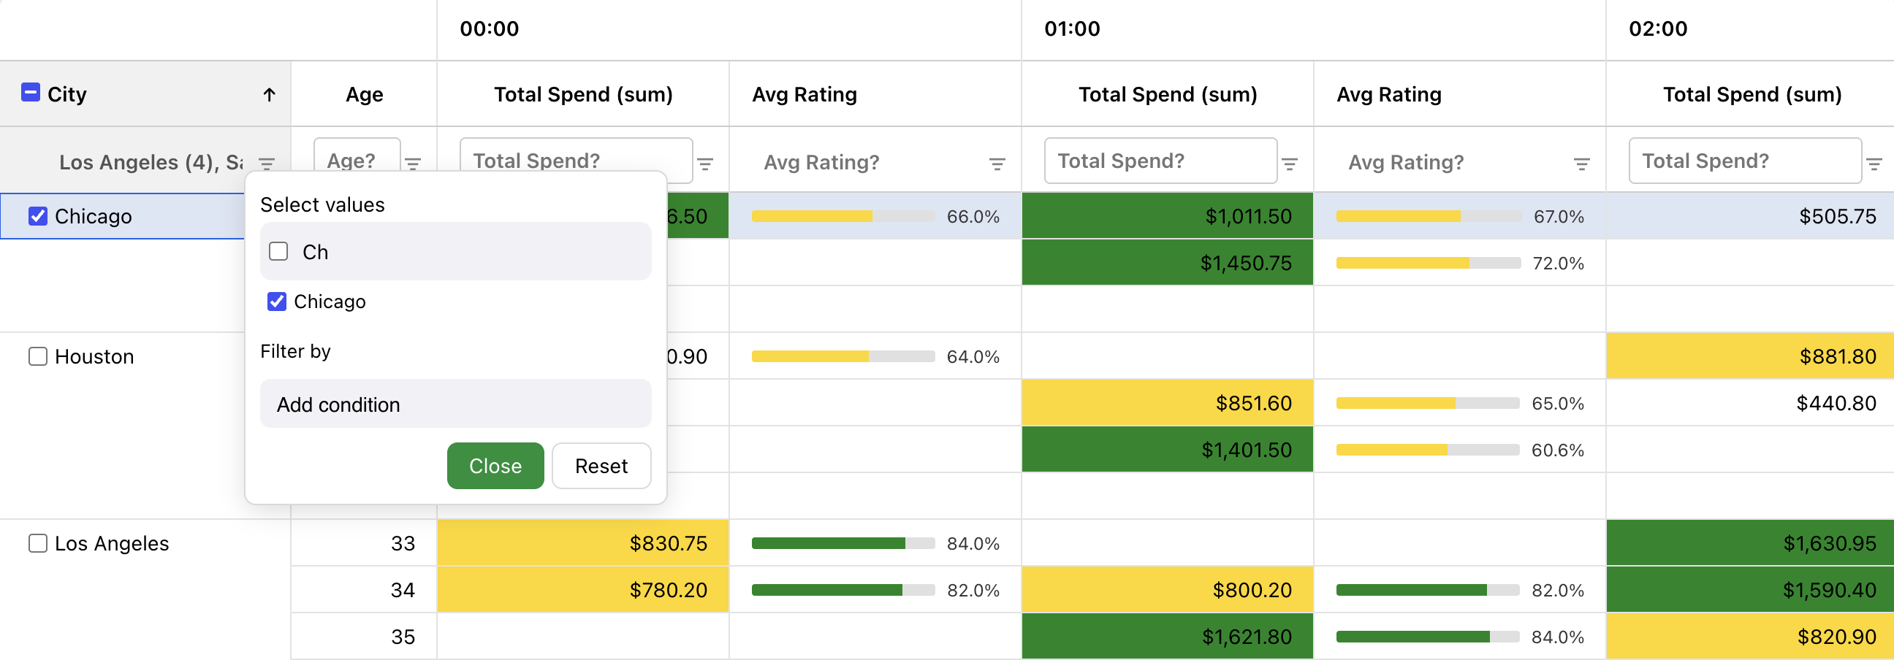Viewport: 1894px width, 660px height.
Task: Toggle the City select-all checkbox
Action: click(30, 93)
